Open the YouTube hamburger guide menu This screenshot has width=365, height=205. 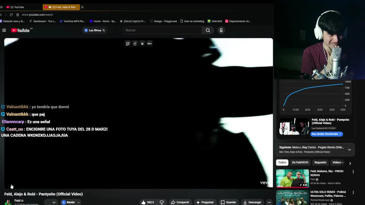click(x=4, y=30)
